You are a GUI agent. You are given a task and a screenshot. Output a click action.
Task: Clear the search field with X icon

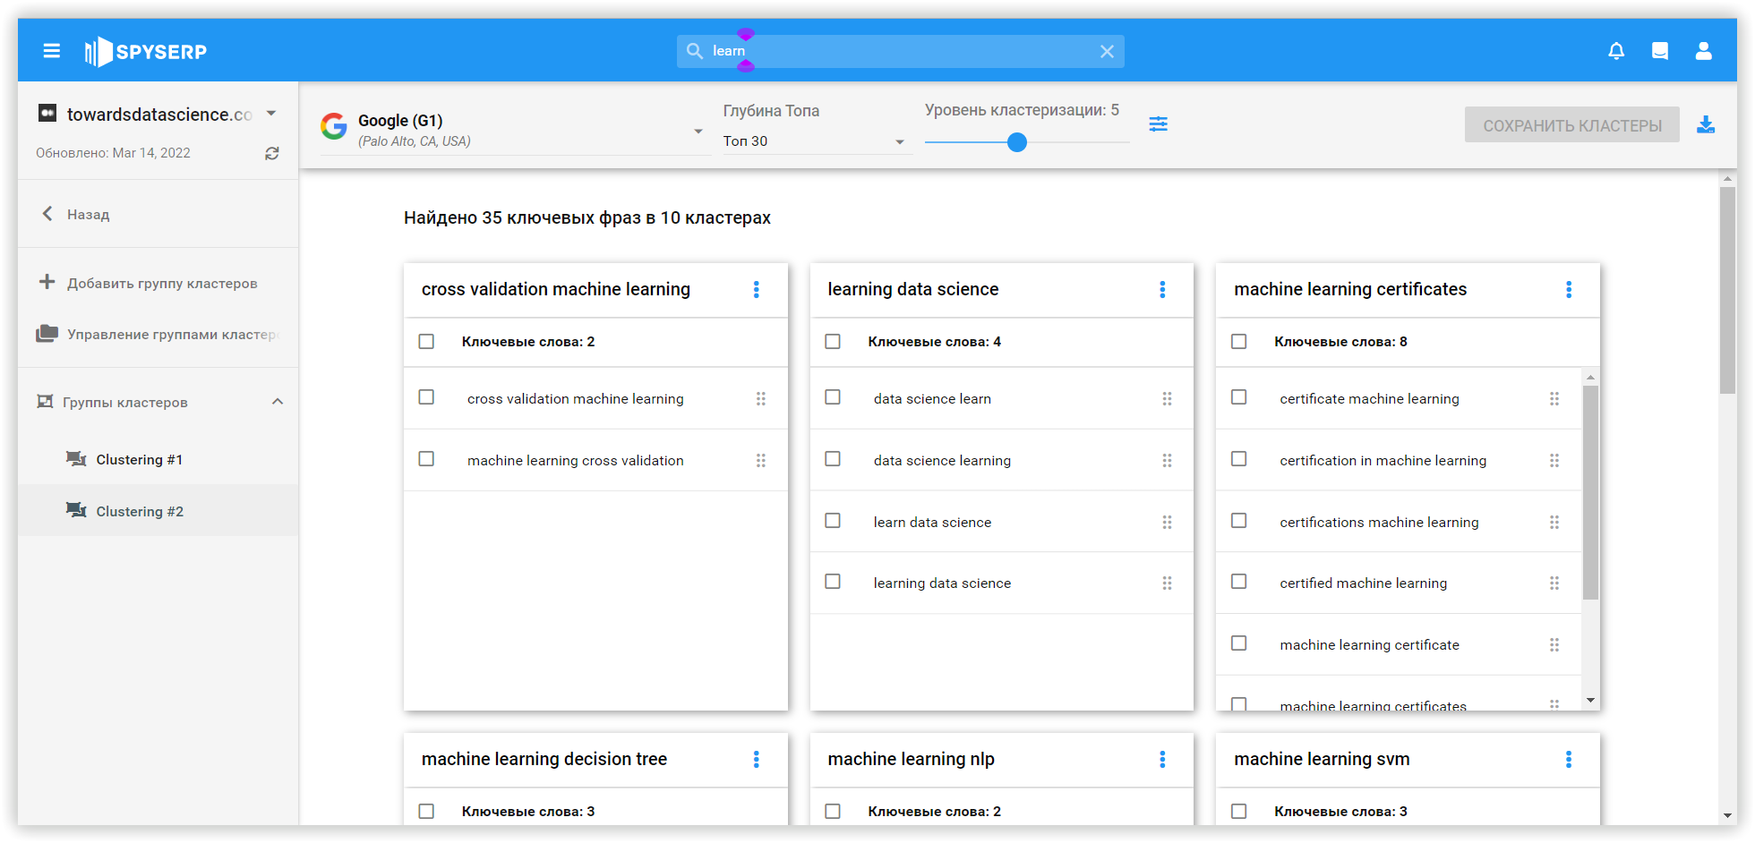coord(1107,52)
